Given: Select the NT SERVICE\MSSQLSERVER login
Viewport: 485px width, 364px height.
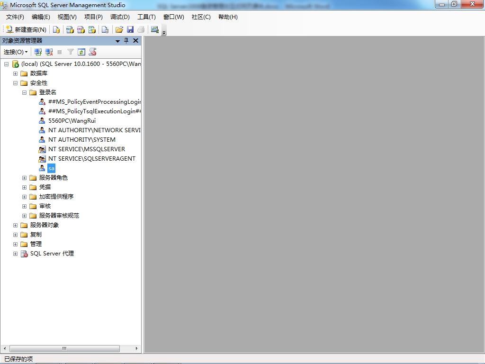Looking at the screenshot, I should [x=87, y=149].
